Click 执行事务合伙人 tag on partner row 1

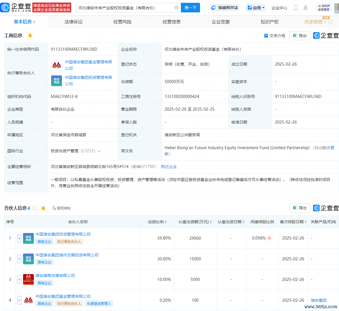pyautogui.click(x=69, y=242)
